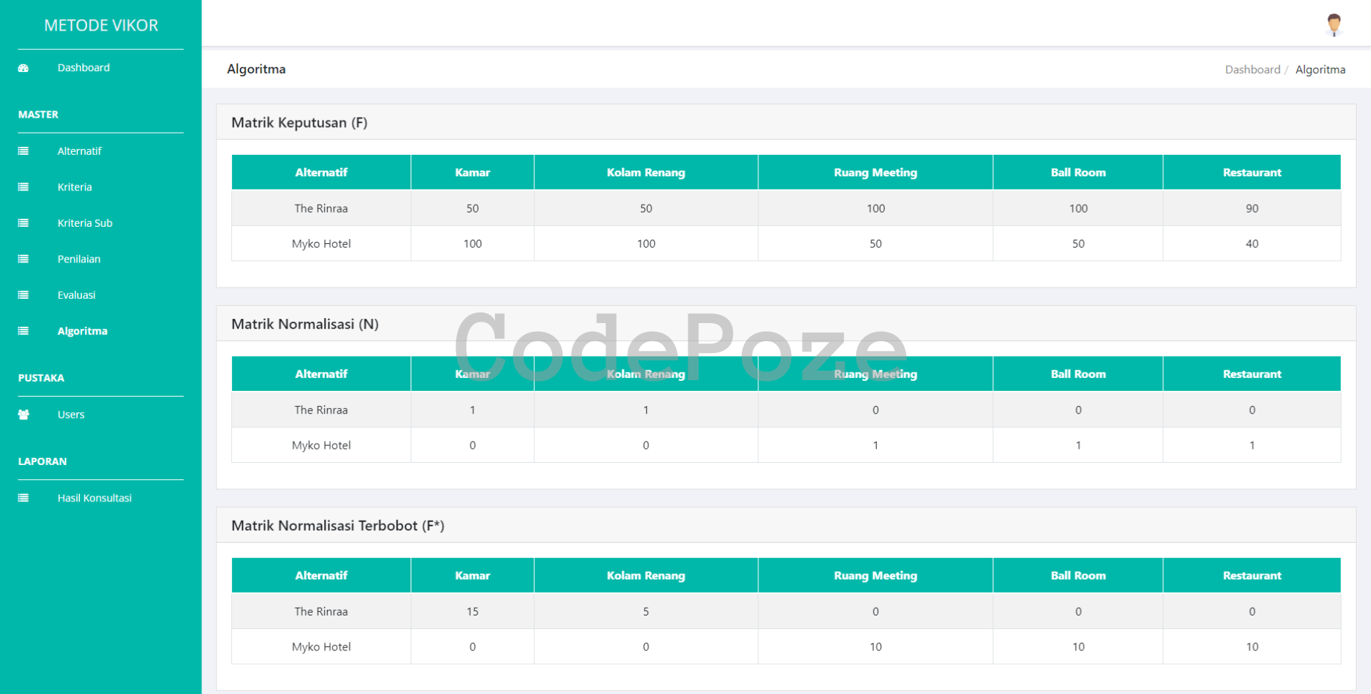The image size is (1371, 694).
Task: Click the list icon beside Evaluasi
Action: [24, 295]
